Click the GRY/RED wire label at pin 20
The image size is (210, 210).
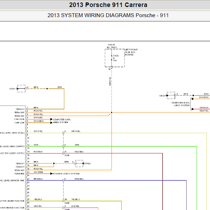point(38,172)
